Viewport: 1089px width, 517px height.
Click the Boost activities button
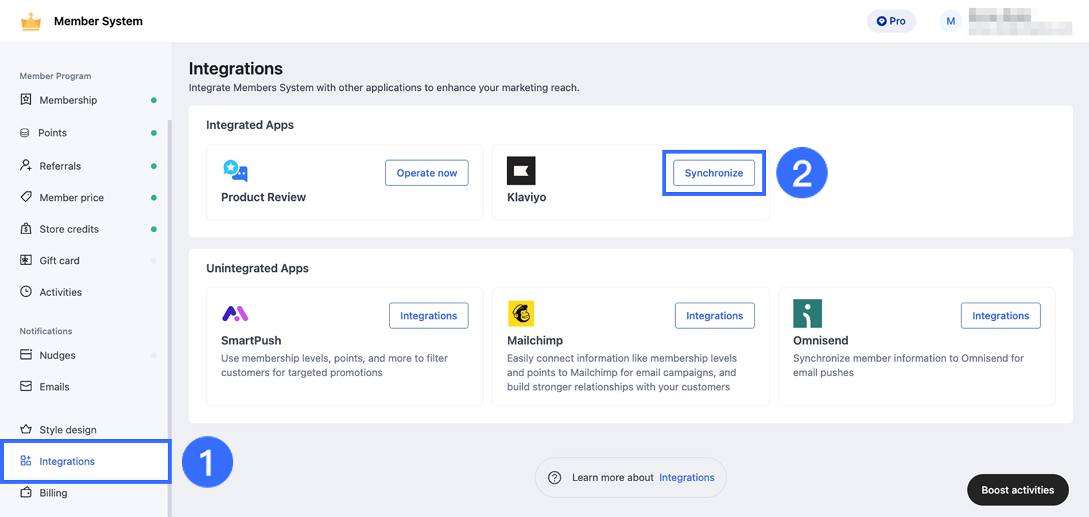[1017, 490]
